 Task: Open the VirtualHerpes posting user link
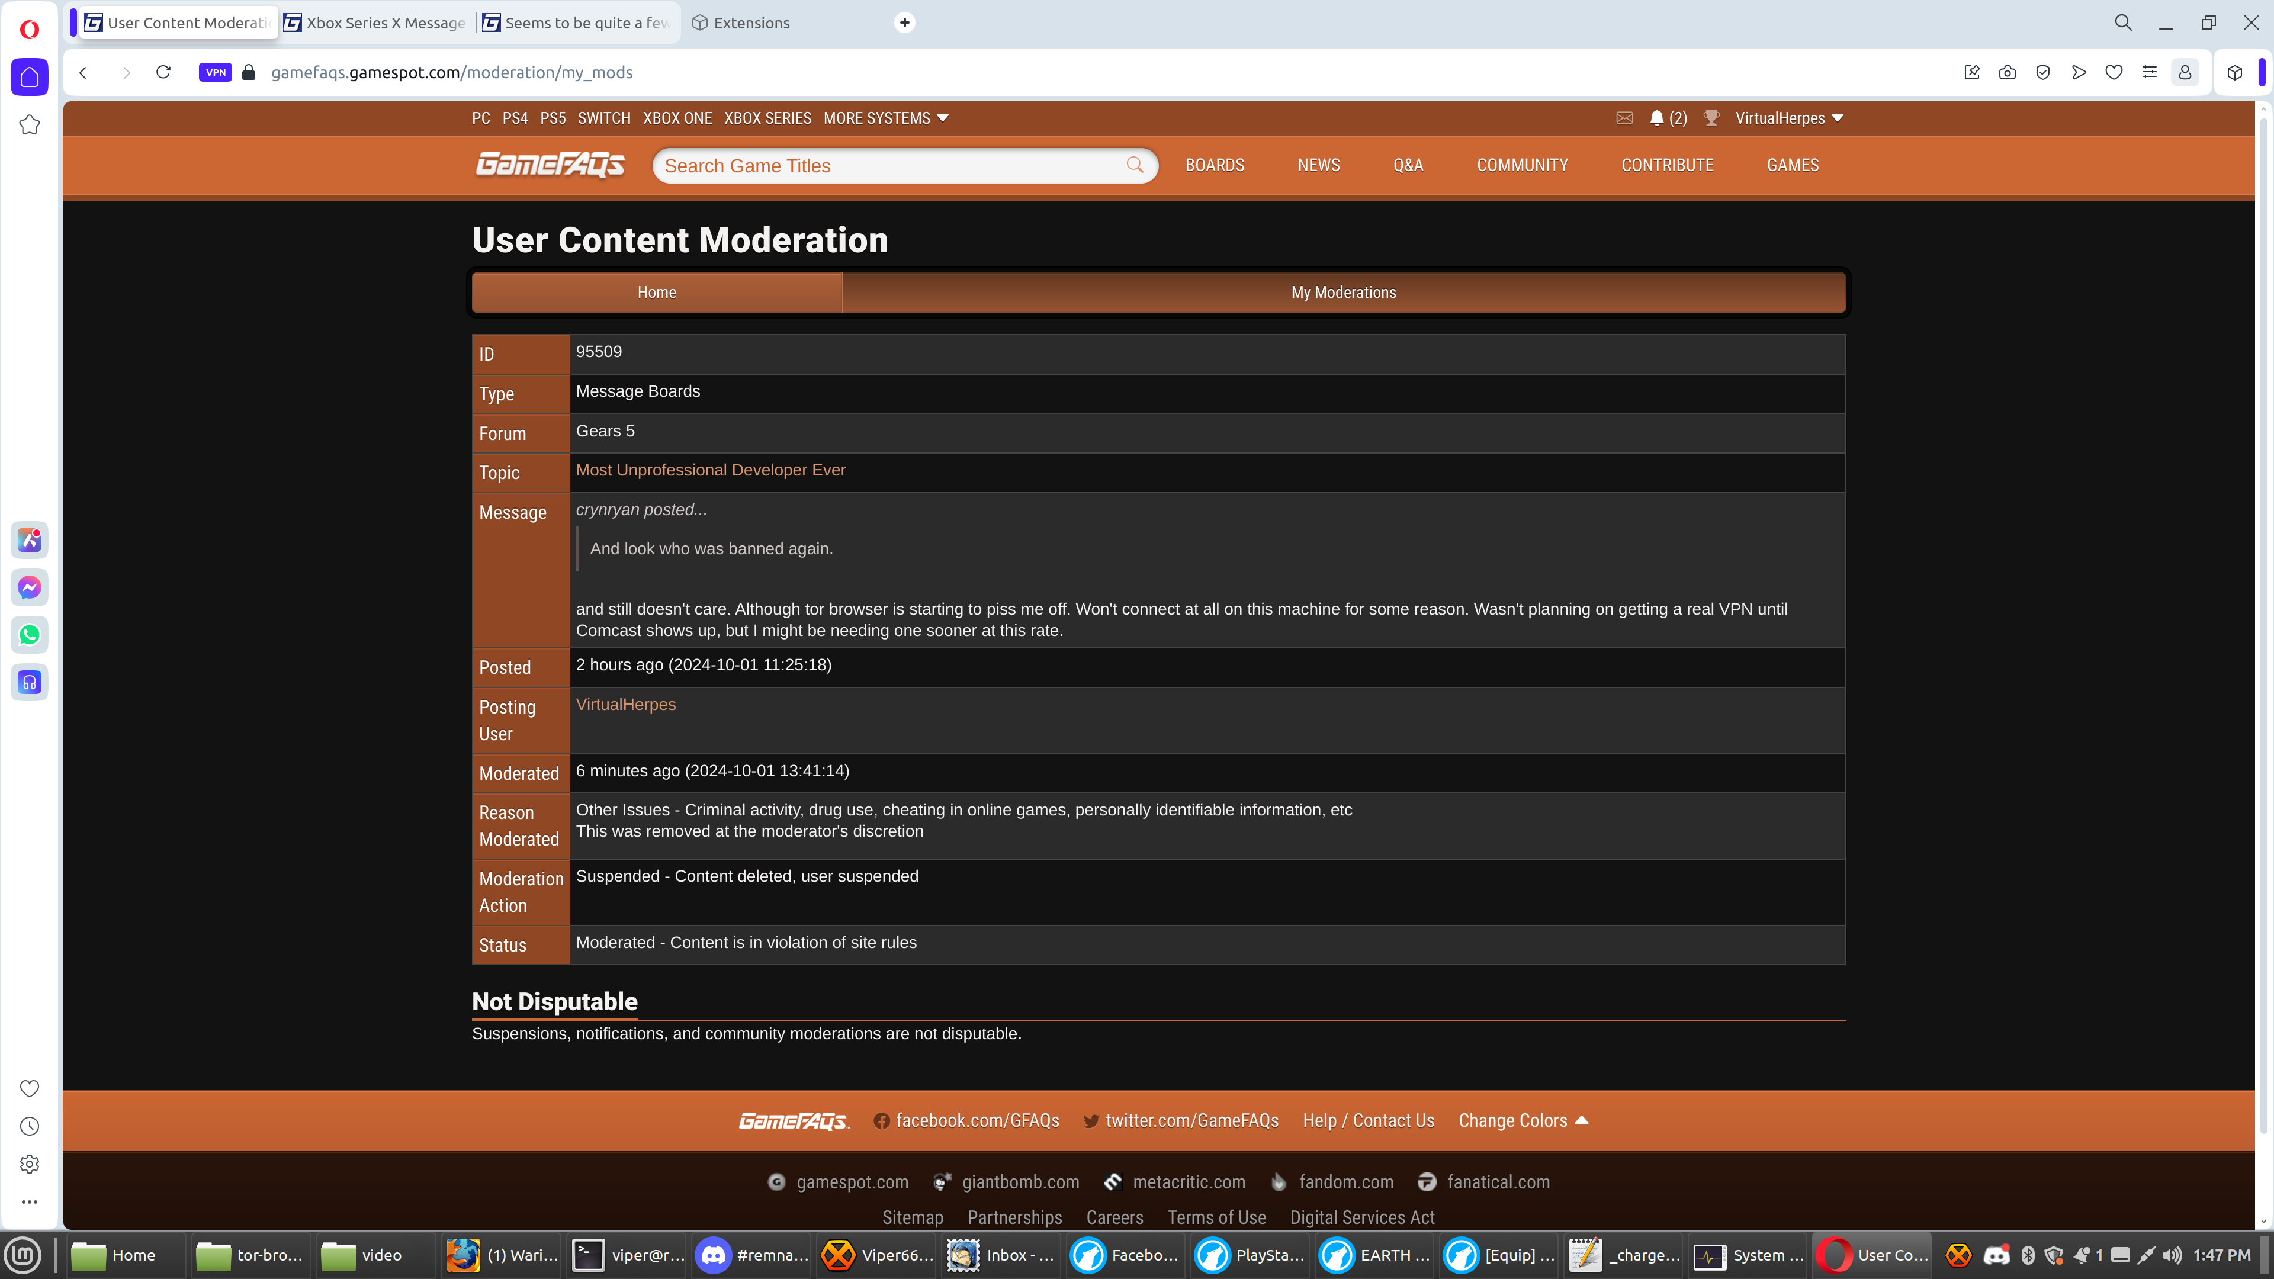(x=625, y=705)
